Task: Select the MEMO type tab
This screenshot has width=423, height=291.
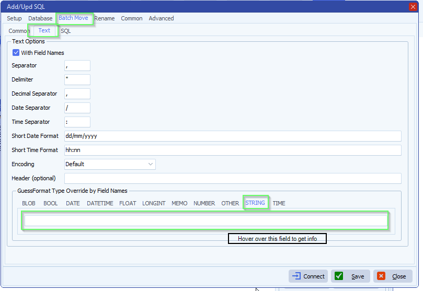Action: pyautogui.click(x=179, y=203)
